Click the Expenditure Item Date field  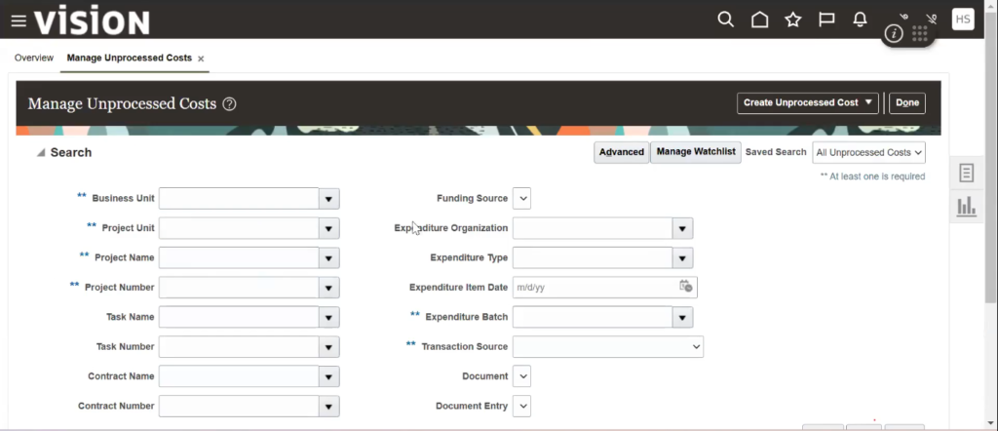click(x=593, y=288)
